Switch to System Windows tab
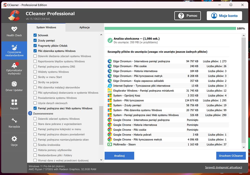The width and height of the screenshot is (250, 175). [46, 28]
